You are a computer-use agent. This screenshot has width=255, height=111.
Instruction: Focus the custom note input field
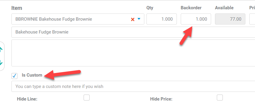point(133,86)
